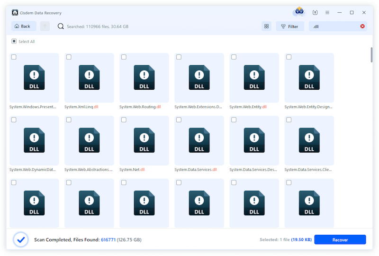The height and width of the screenshot is (256, 379).
Task: Click the 19.50 KB selected size
Action: pyautogui.click(x=301, y=239)
